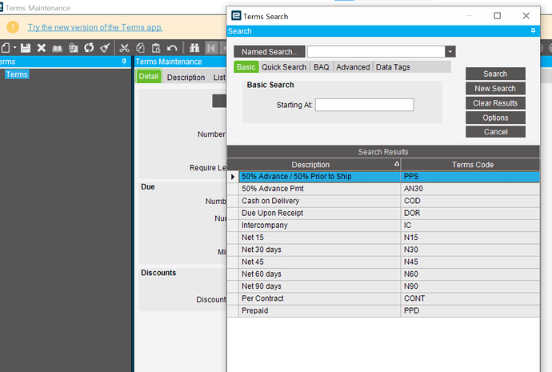Pin the Terms tree panel
The width and height of the screenshot is (552, 372).
pos(124,62)
